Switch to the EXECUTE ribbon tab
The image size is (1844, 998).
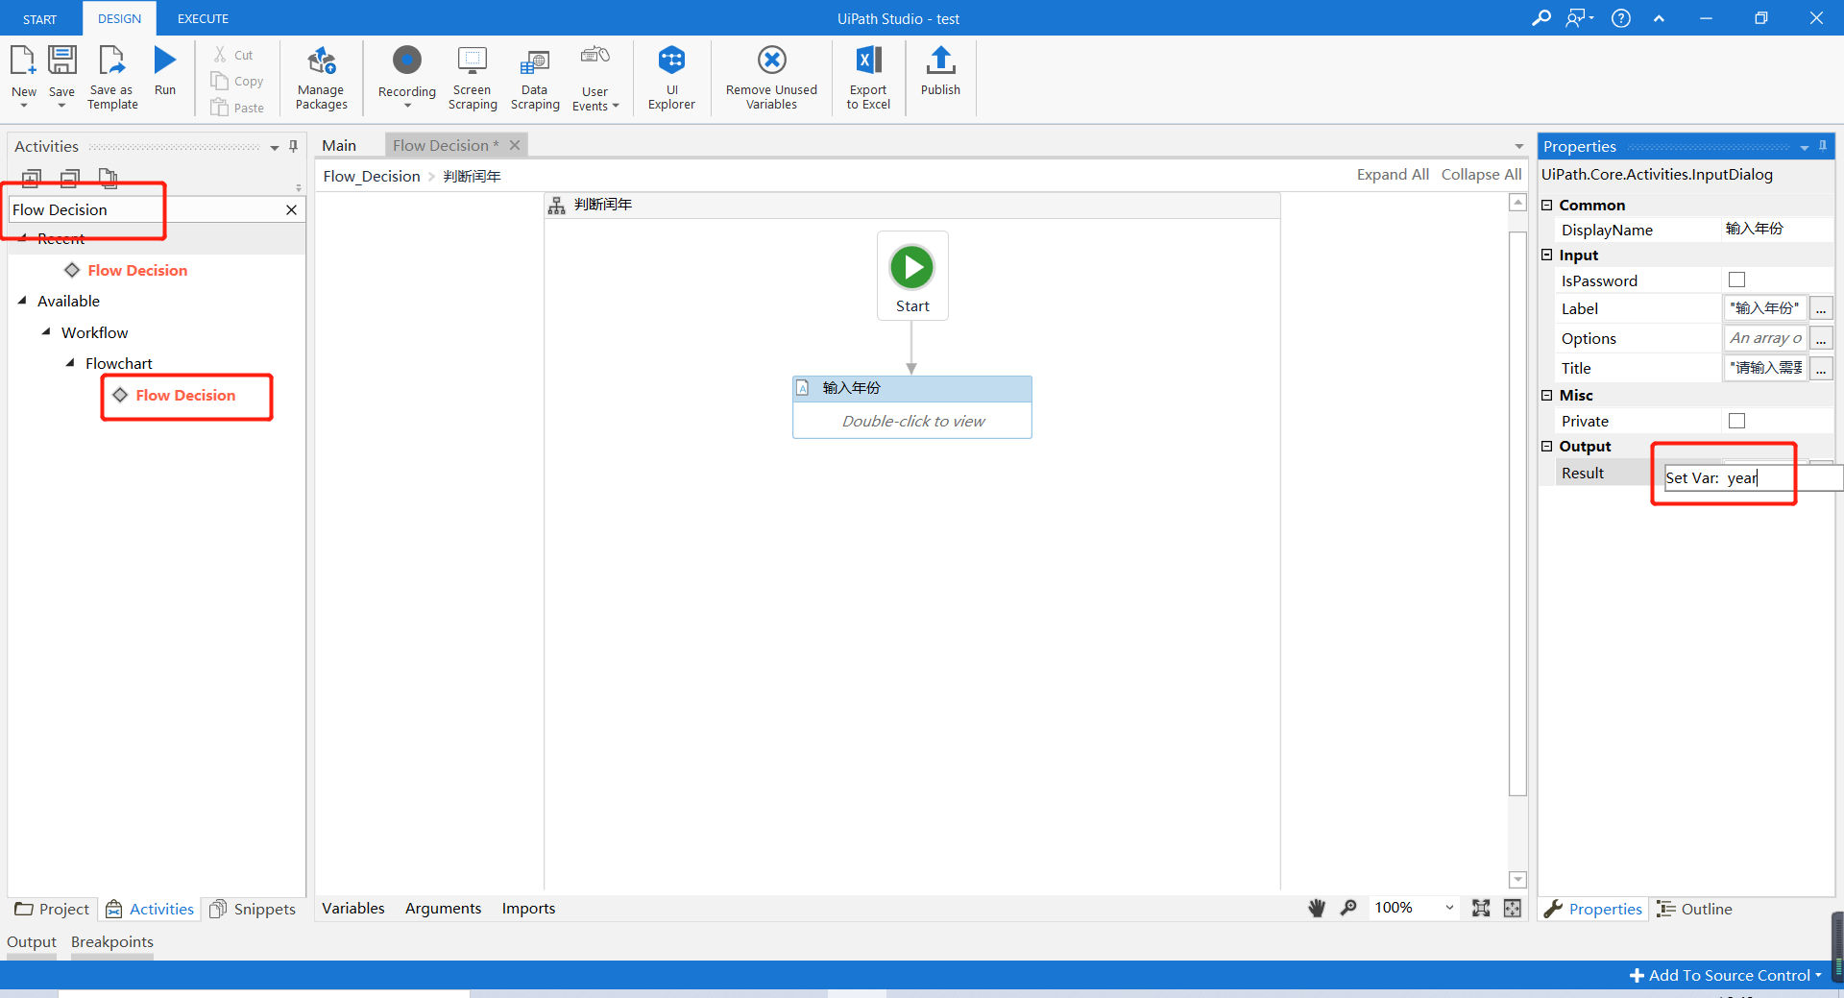point(202,18)
